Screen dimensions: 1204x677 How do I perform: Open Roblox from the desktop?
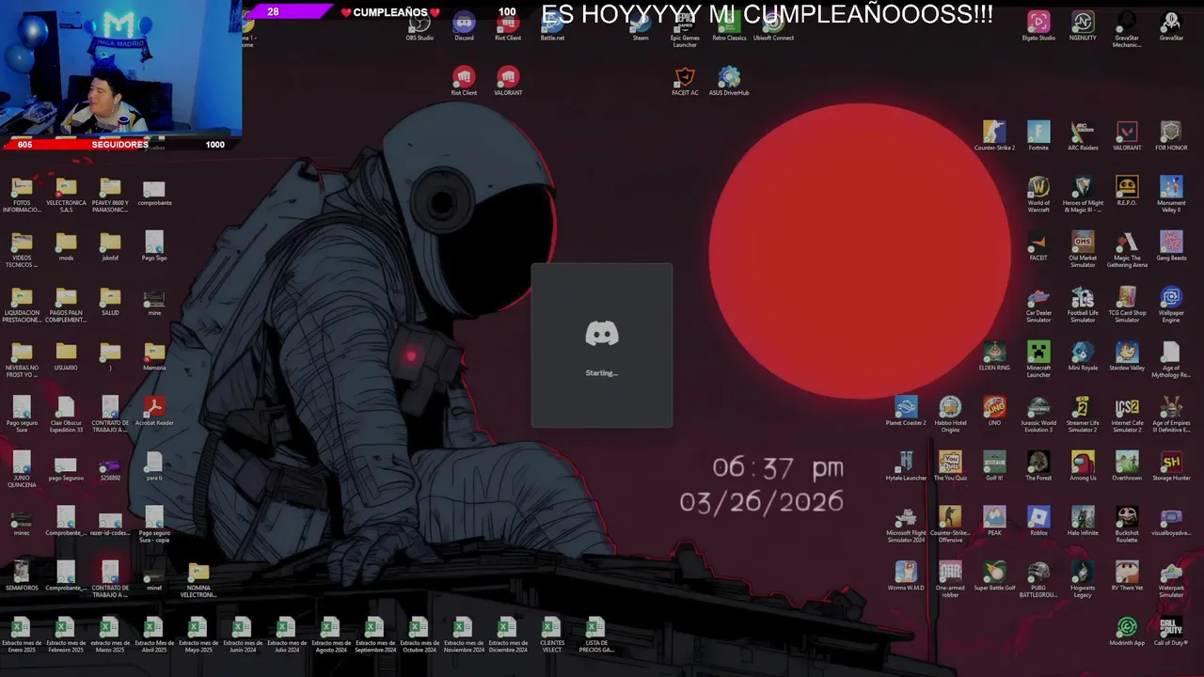pos(1038,521)
